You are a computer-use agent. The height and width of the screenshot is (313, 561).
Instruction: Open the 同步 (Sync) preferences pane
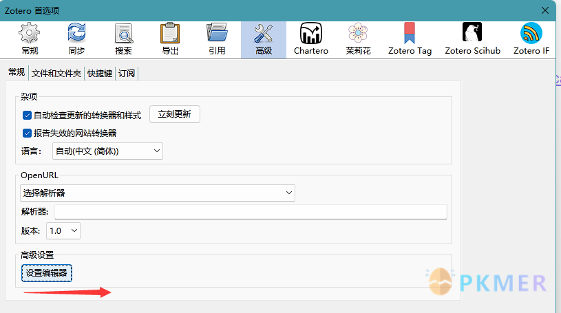tap(76, 39)
